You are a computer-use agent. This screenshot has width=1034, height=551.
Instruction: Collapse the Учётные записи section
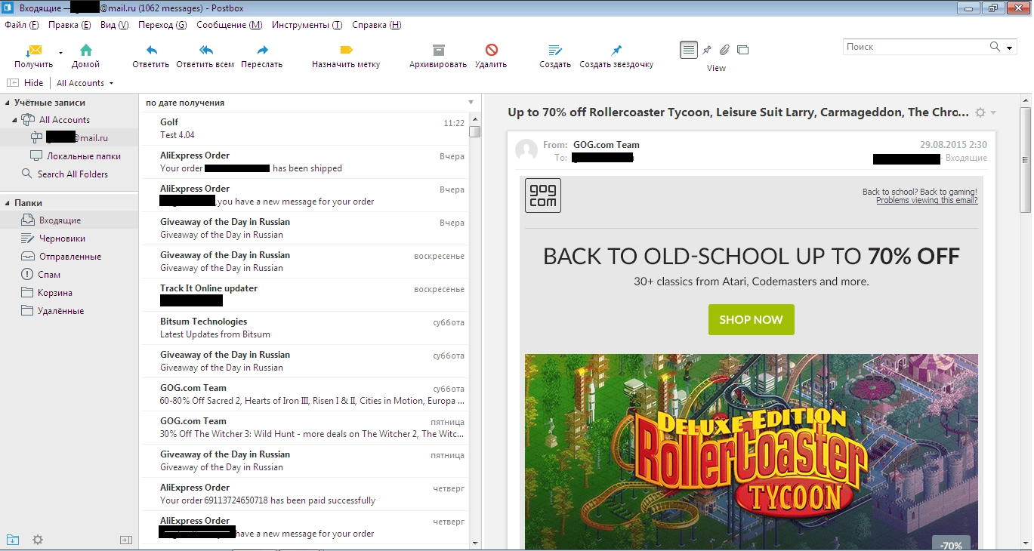pos(8,103)
